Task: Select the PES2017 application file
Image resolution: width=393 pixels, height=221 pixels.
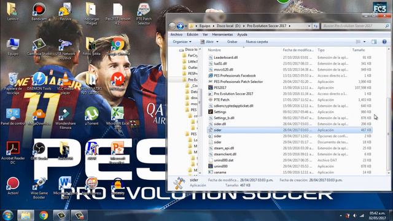Action: tap(220, 88)
